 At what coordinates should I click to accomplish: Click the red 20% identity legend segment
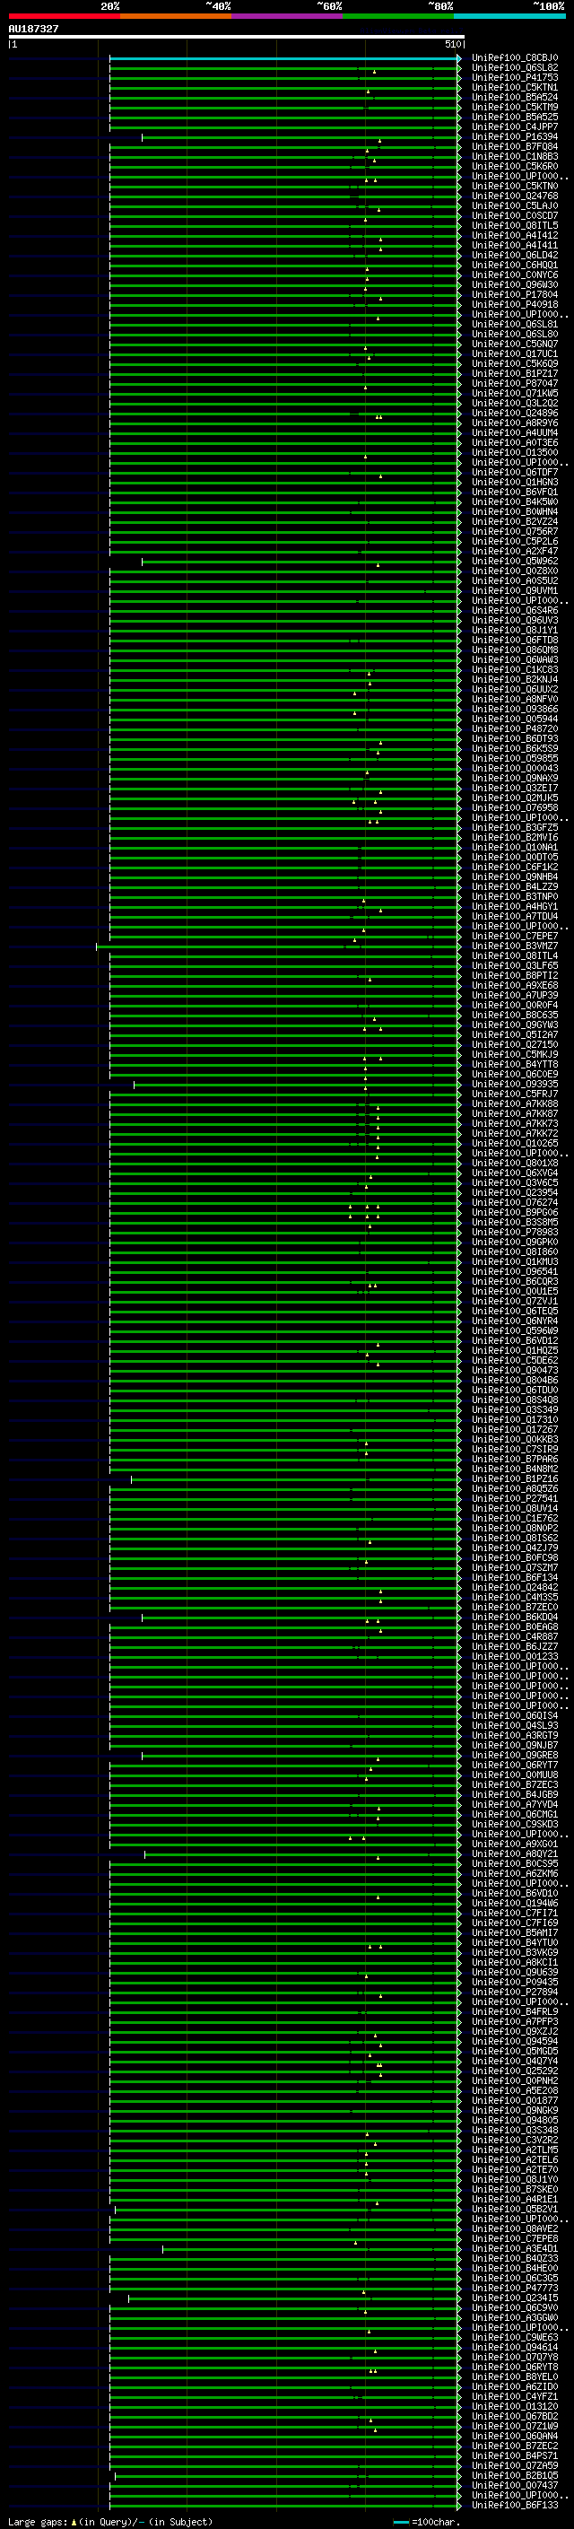pos(64,16)
